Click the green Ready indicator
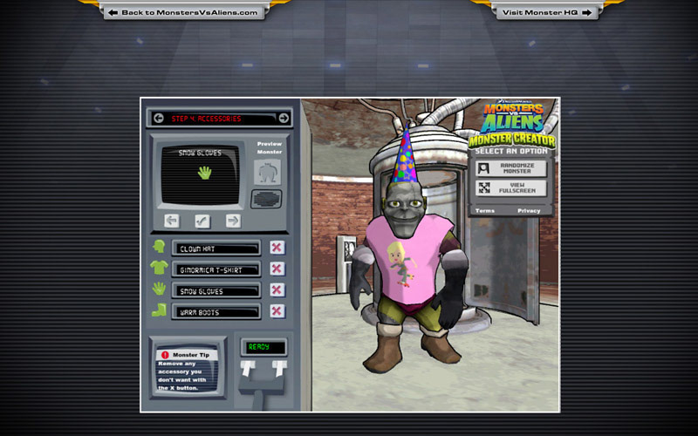 tap(264, 347)
